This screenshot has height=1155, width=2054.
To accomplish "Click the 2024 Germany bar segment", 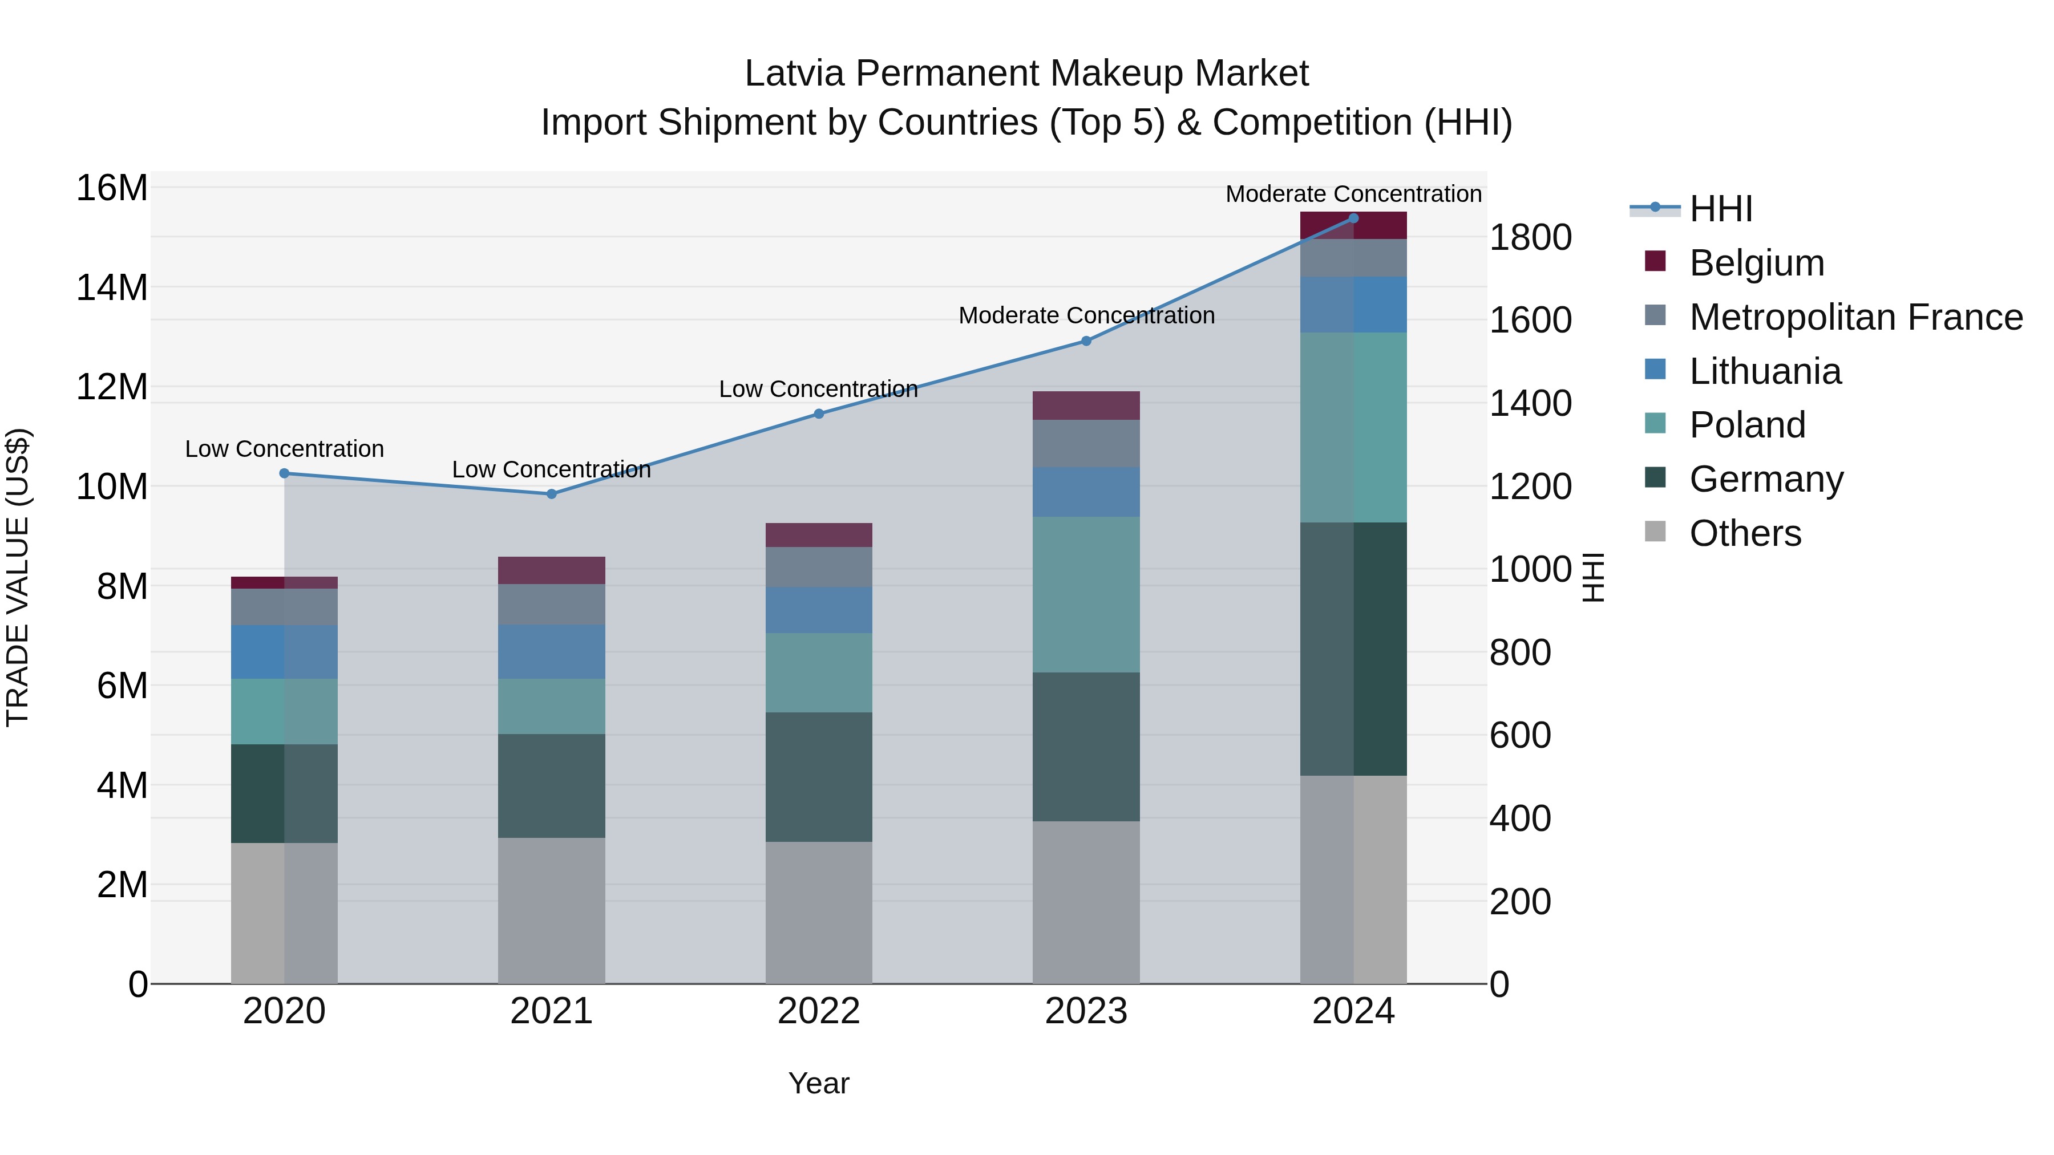I will 1353,649.
